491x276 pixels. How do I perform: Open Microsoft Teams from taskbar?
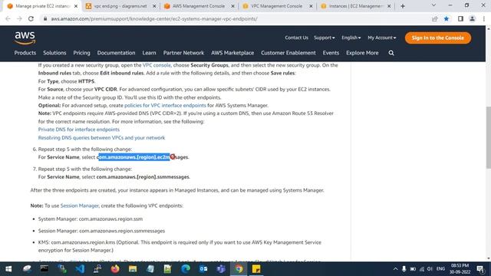[x=221, y=269]
